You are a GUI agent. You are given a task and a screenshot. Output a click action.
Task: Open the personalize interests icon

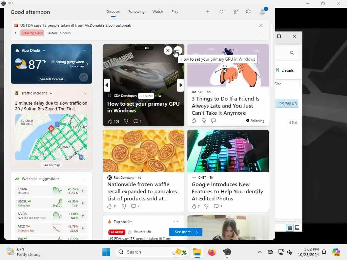tap(236, 12)
